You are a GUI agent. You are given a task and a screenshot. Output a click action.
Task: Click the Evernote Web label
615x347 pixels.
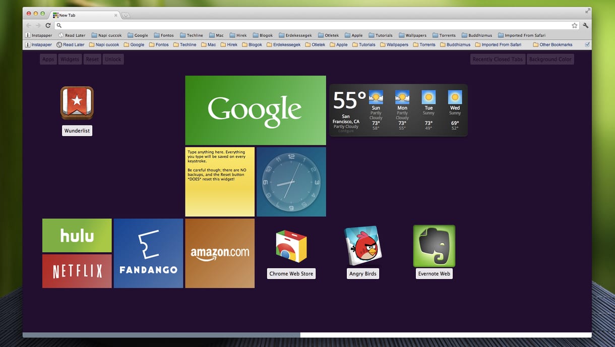coord(434,273)
